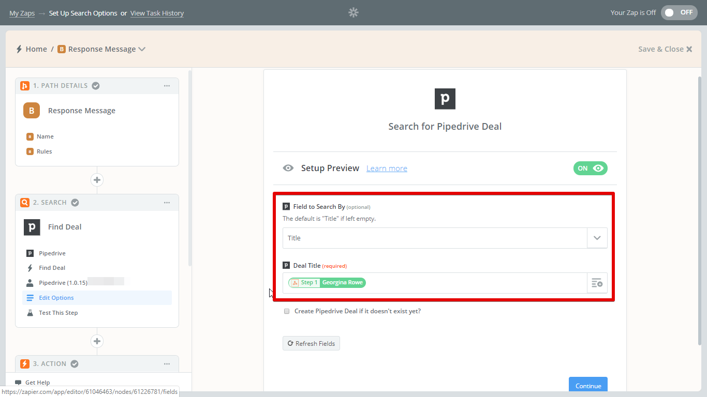Click the Search step magnifier icon
Screen dimensions: 707x397
click(24, 203)
